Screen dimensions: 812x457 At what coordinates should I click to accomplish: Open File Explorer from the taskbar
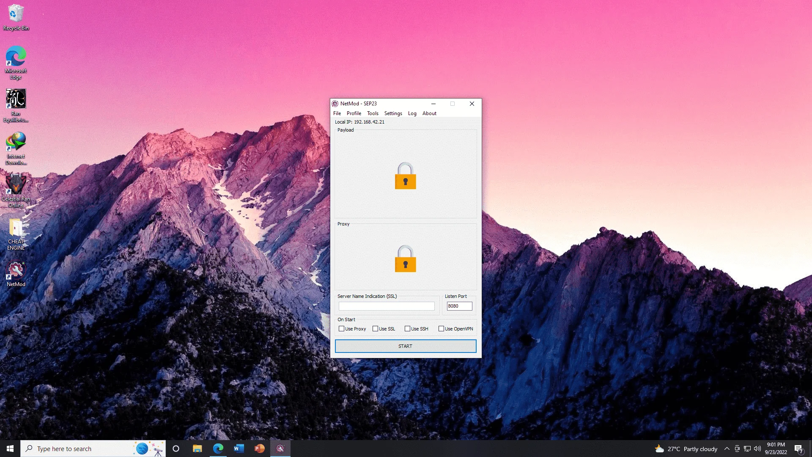click(x=197, y=449)
